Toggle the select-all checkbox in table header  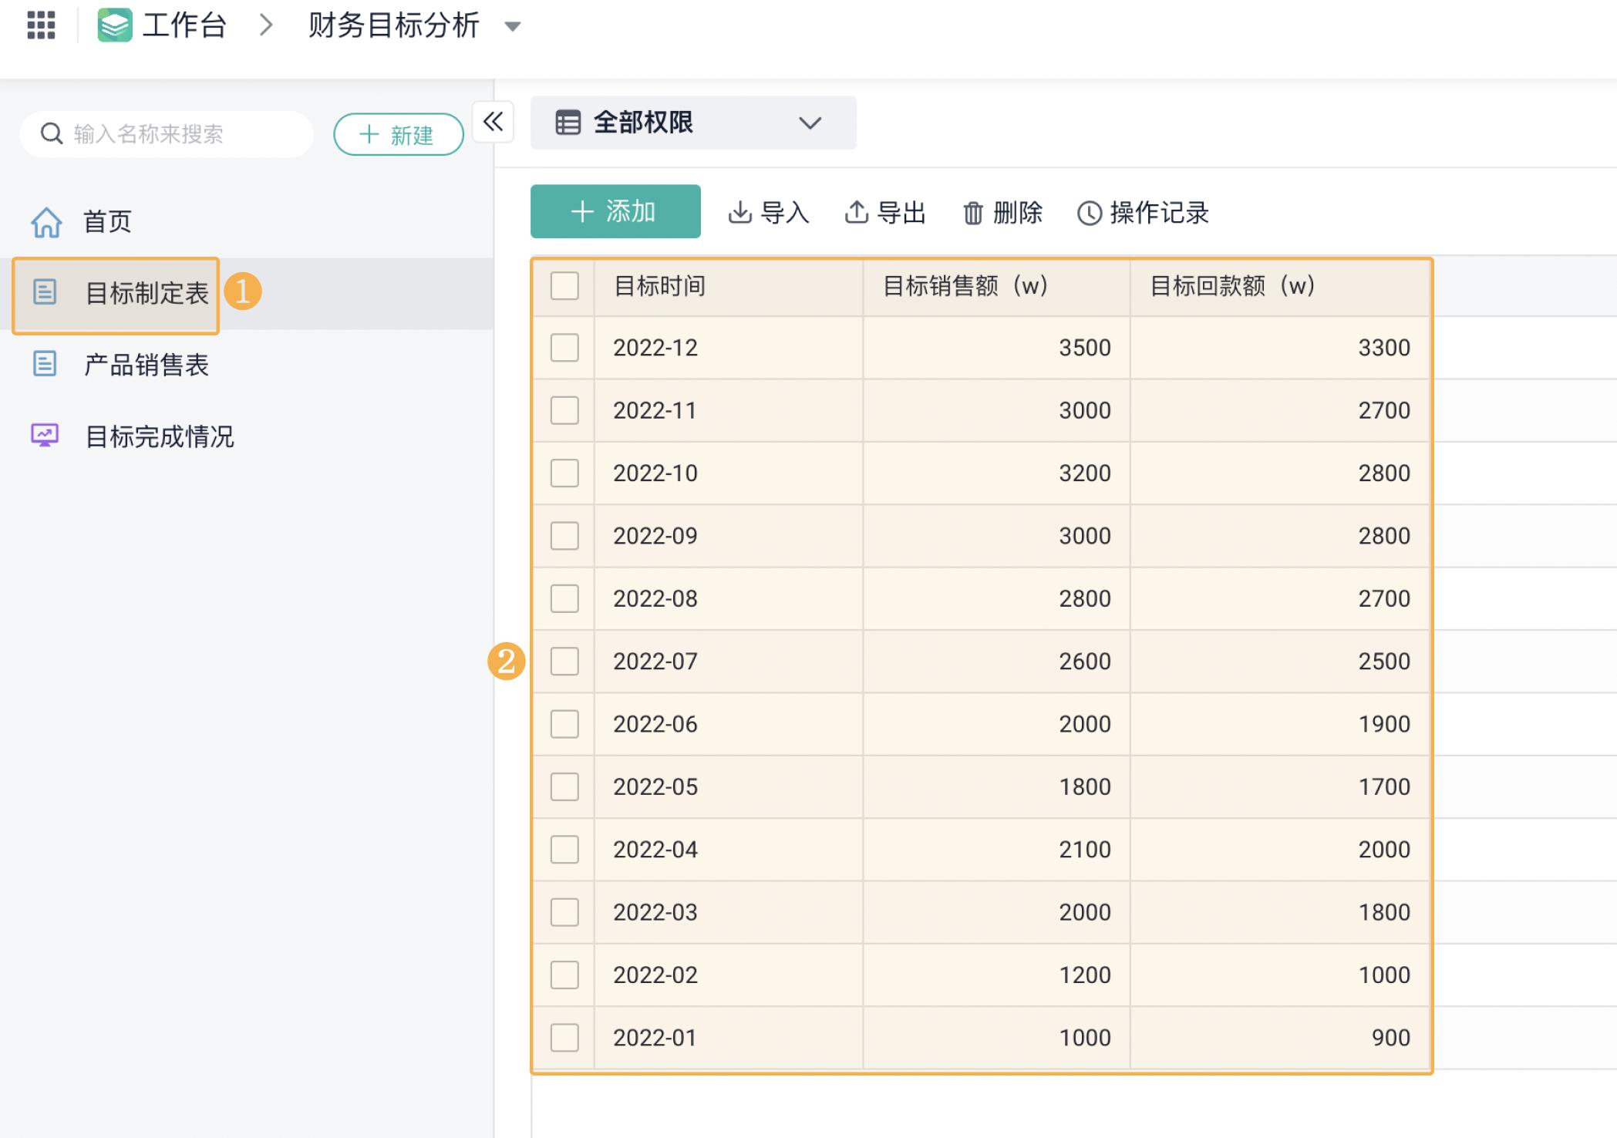(x=564, y=286)
